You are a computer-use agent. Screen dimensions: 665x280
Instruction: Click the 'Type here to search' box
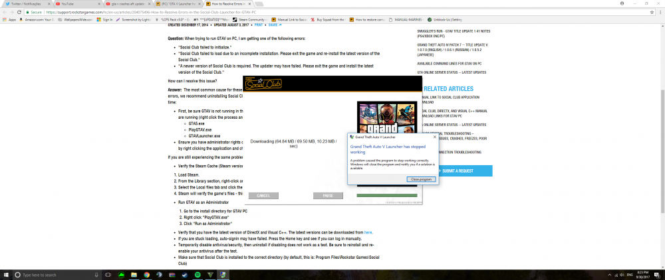pos(57,275)
